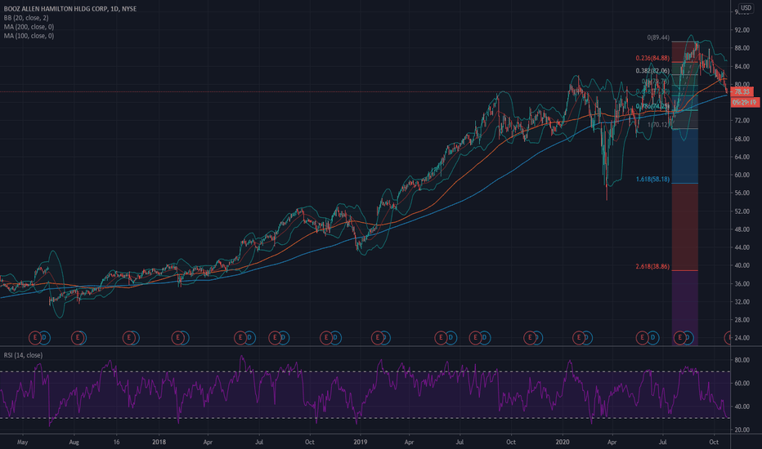Select the 0.382(82.06) Fibonacci level label
This screenshot has width=762, height=449.
click(652, 71)
